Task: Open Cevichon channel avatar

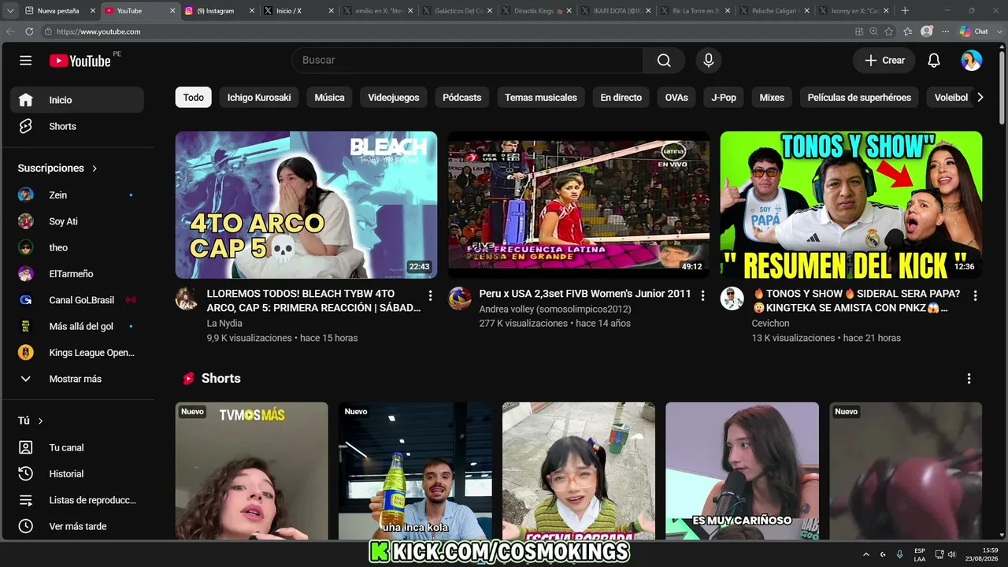Action: [x=732, y=298]
